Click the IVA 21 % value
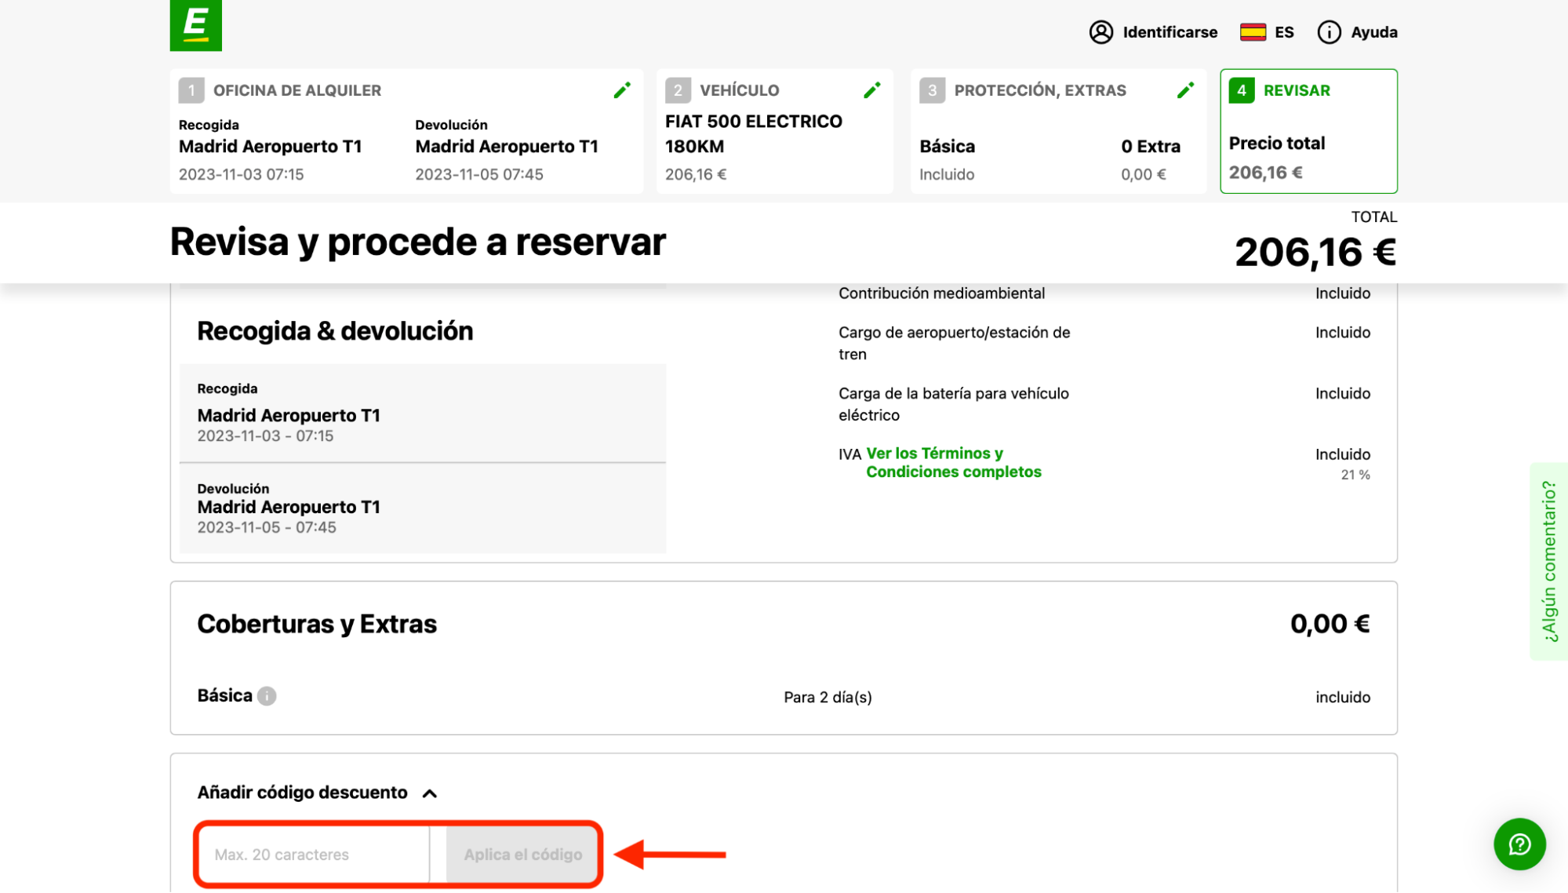The image size is (1568, 893). (x=1355, y=475)
